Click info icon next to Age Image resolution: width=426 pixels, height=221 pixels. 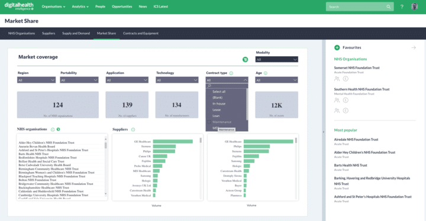[266, 73]
